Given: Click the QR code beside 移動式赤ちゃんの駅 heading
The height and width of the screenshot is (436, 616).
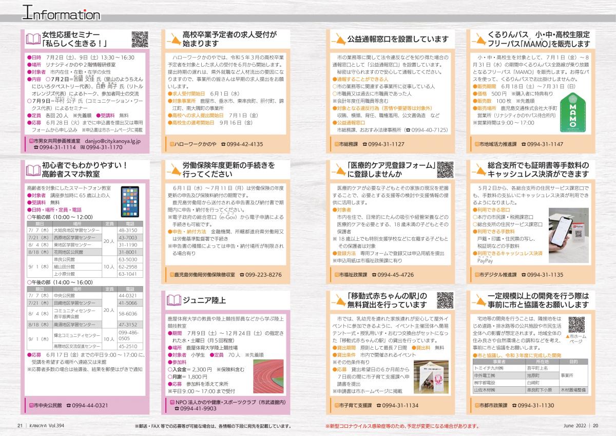Looking at the screenshot, I should click(445, 300).
